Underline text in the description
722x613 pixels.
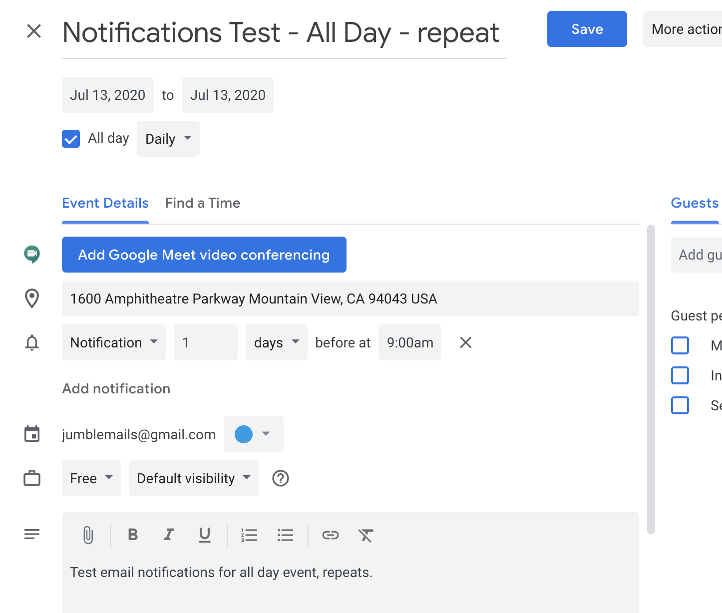pyautogui.click(x=204, y=535)
